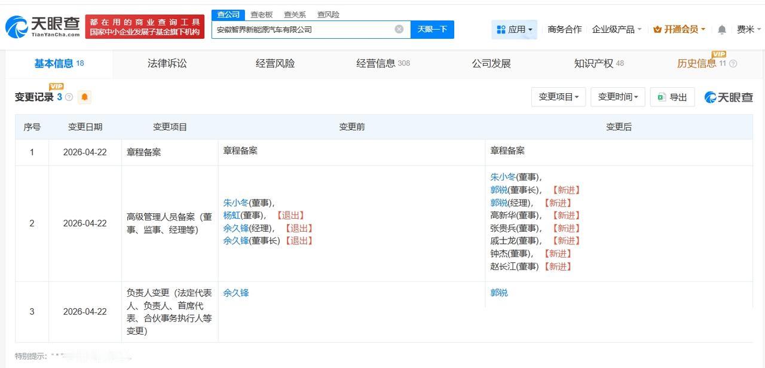The image size is (765, 368).
Task: Click the question mark icon next to 变更记录 3
Action: pyautogui.click(x=69, y=97)
